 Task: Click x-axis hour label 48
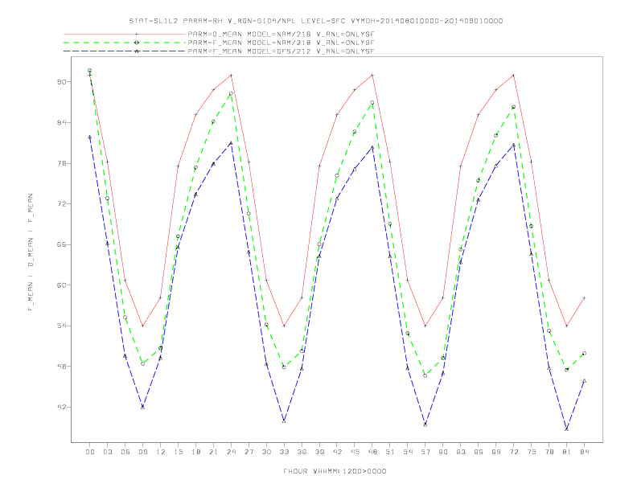point(372,452)
